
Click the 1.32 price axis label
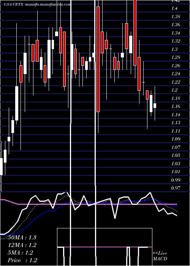(x=176, y=41)
